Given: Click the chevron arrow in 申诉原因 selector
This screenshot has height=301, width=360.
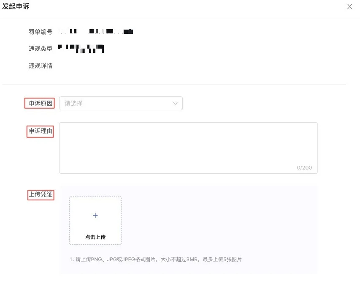Looking at the screenshot, I should pos(175,104).
